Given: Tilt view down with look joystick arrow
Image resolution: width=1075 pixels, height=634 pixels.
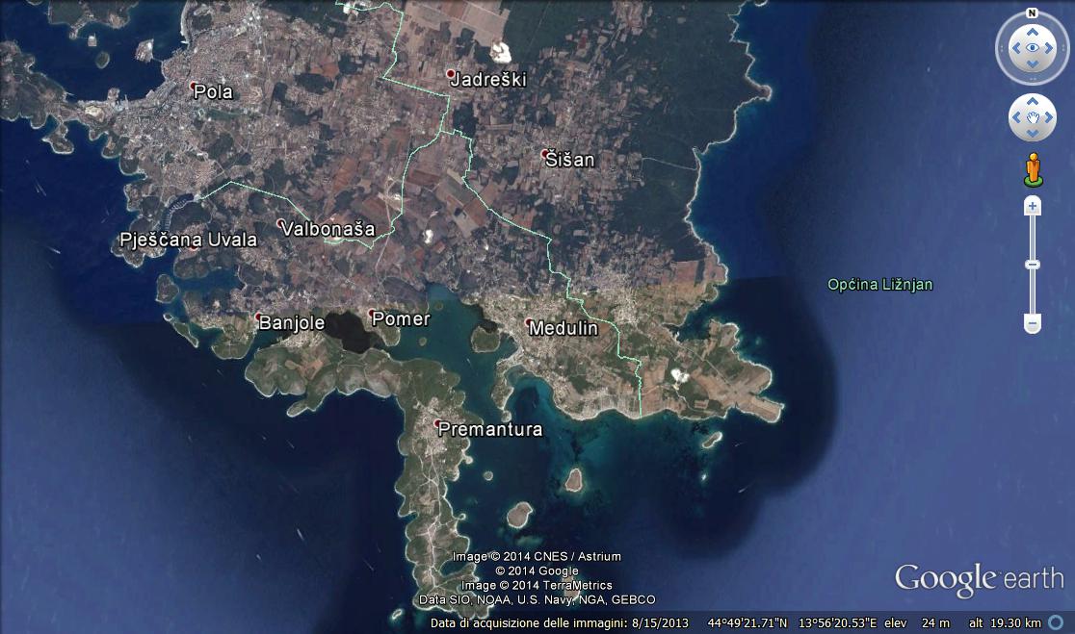Looking at the screenshot, I should pyautogui.click(x=1032, y=64).
